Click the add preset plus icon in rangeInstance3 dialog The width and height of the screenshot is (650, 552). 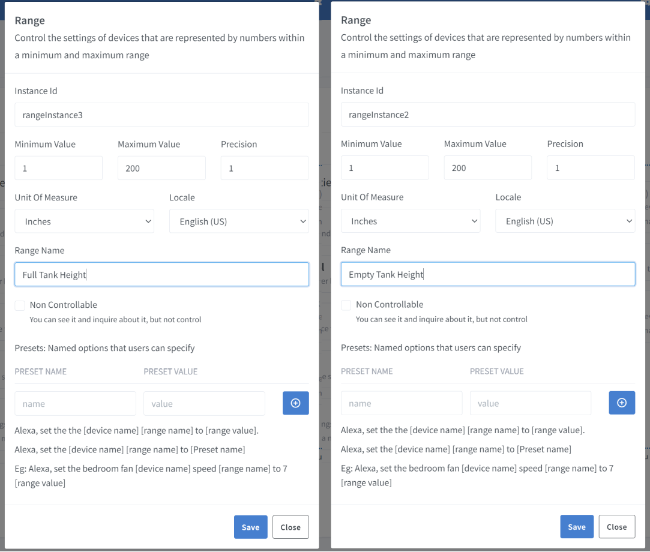tap(295, 403)
